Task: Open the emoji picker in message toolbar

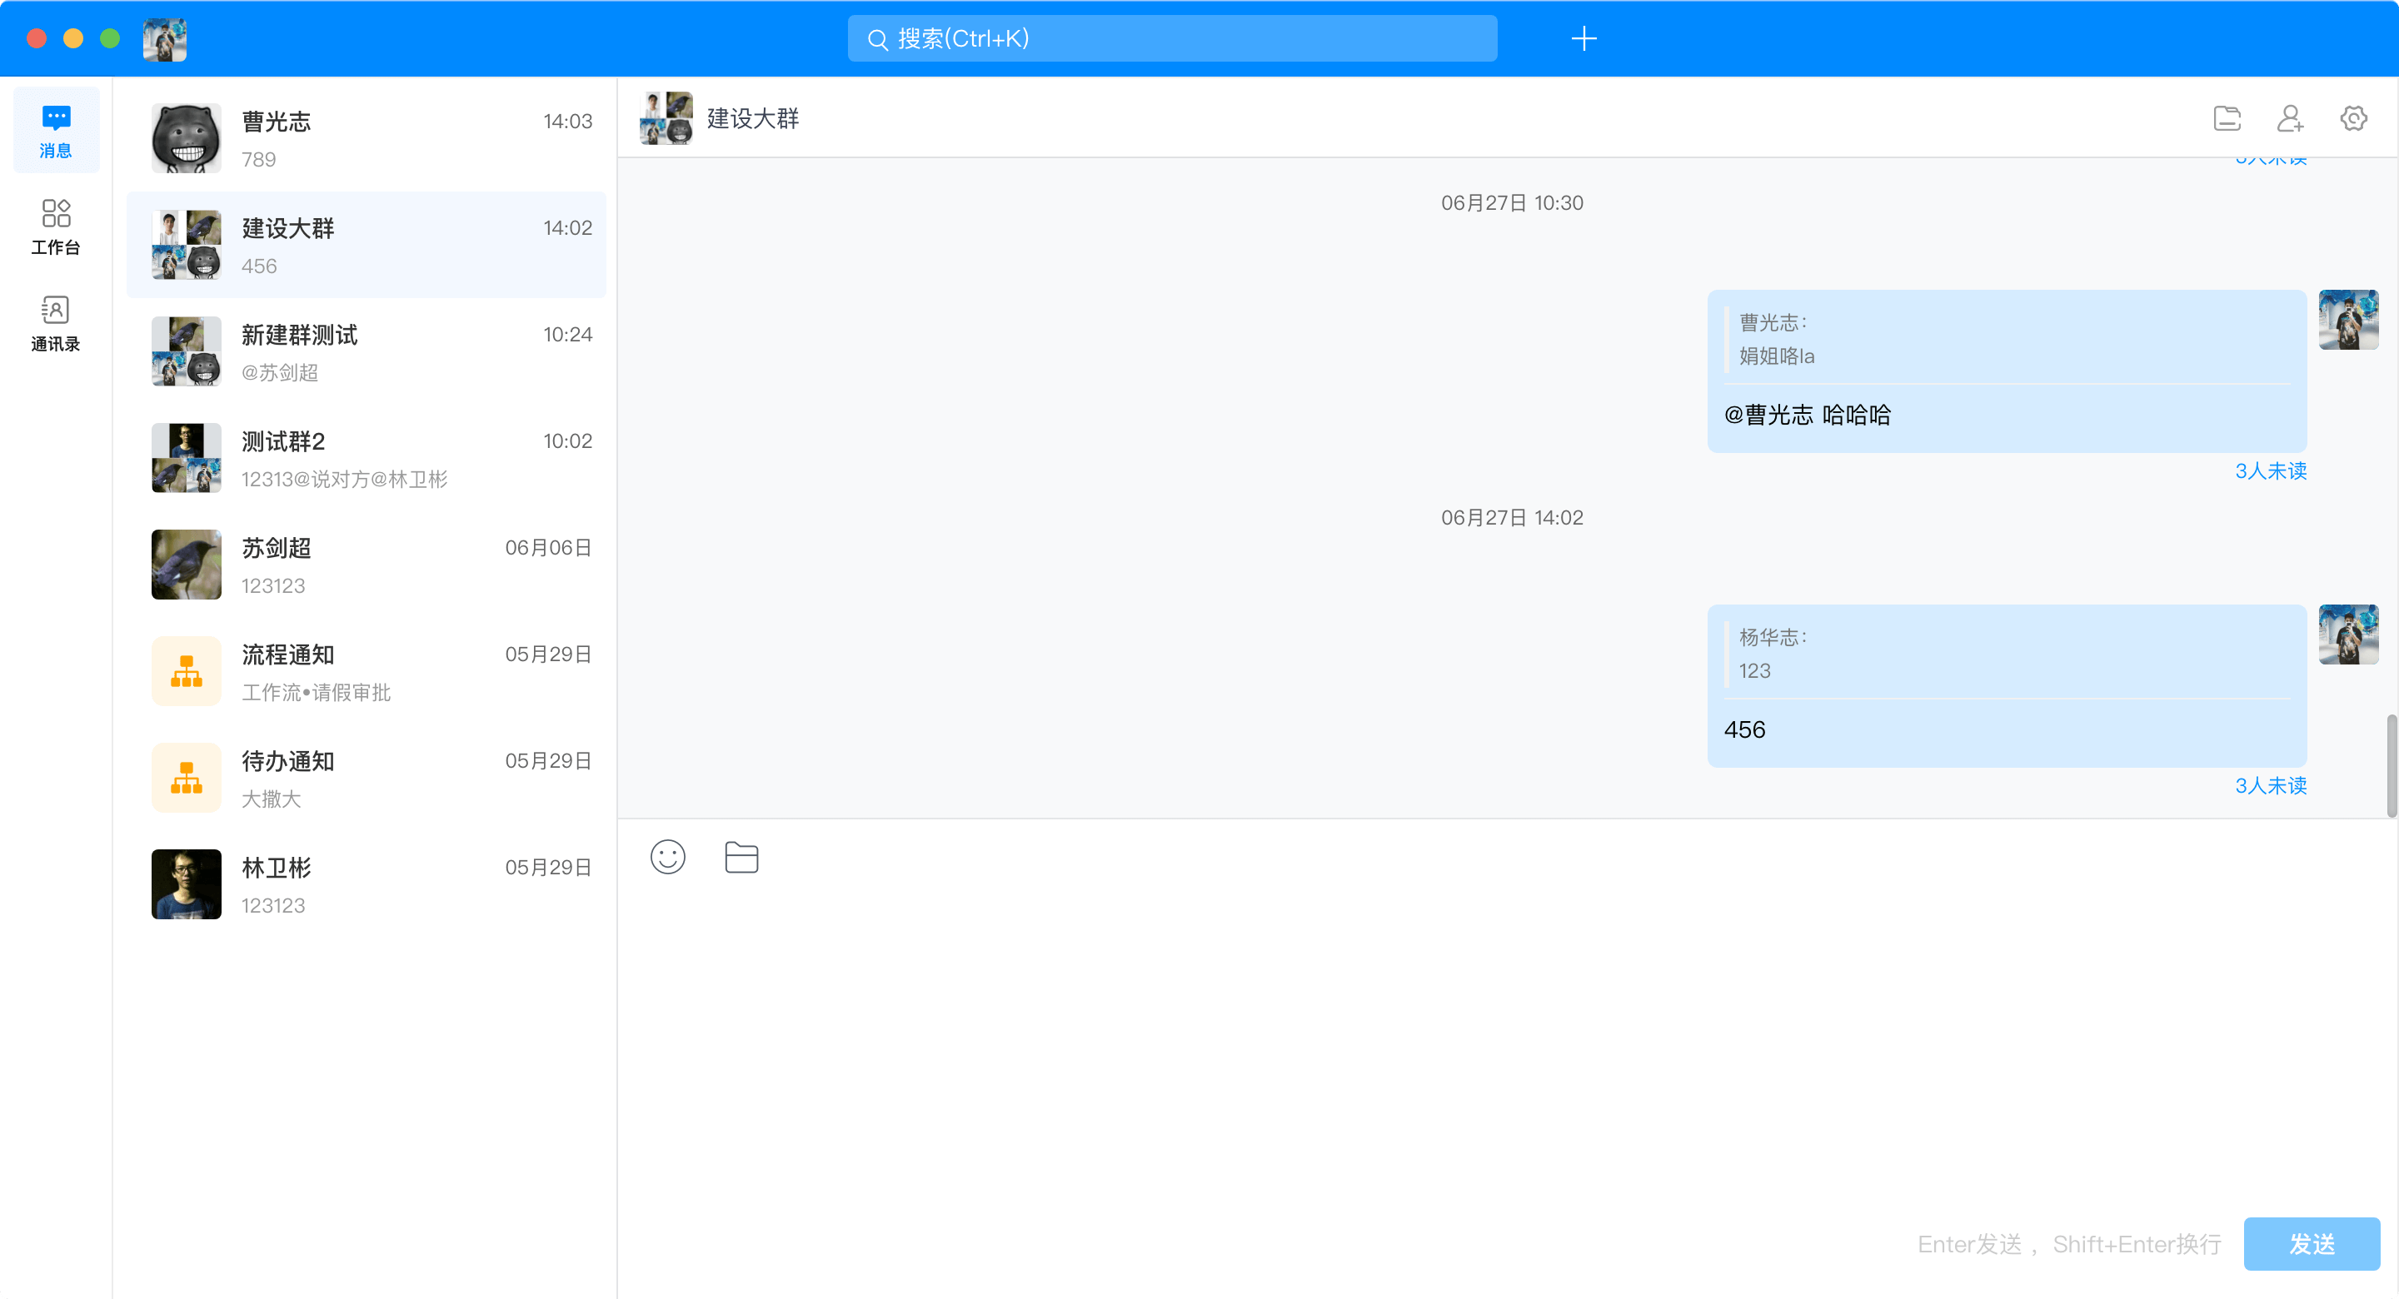Action: (x=666, y=857)
